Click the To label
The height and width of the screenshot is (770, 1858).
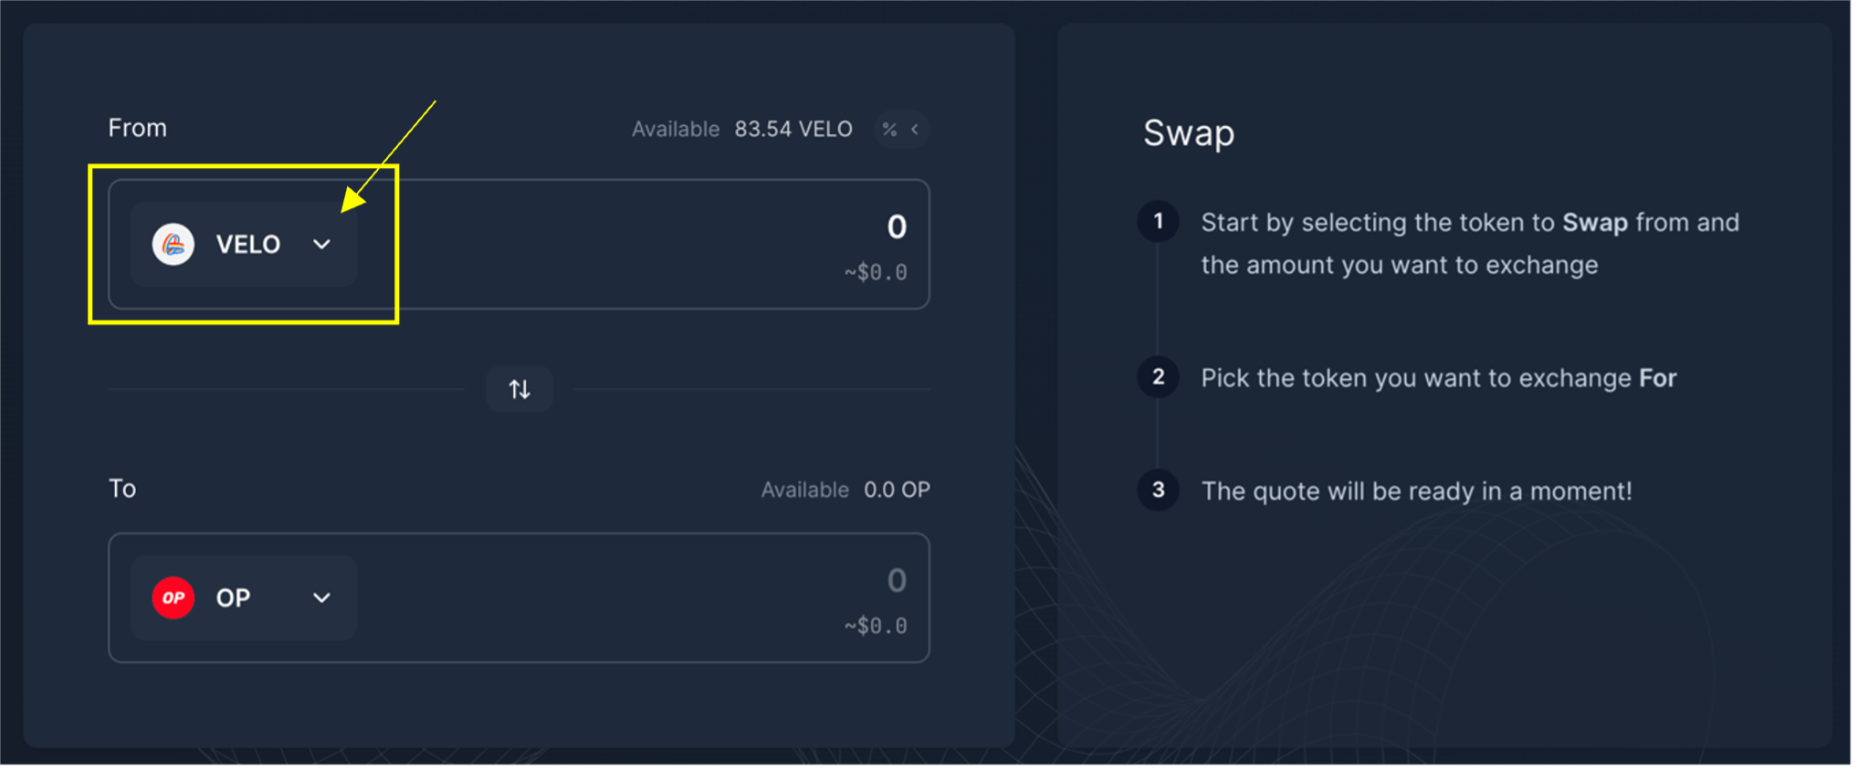[x=122, y=490]
